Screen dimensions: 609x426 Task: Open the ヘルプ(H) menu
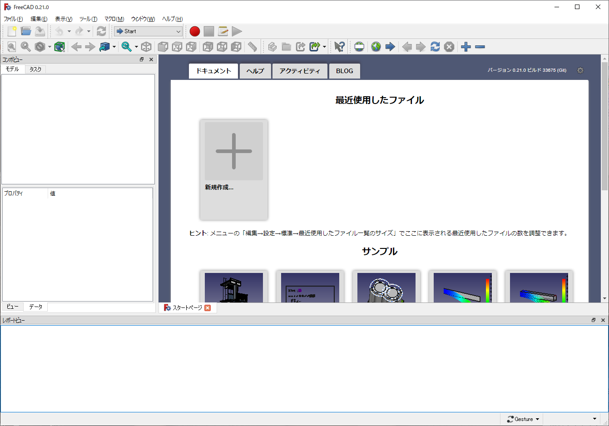(x=173, y=19)
